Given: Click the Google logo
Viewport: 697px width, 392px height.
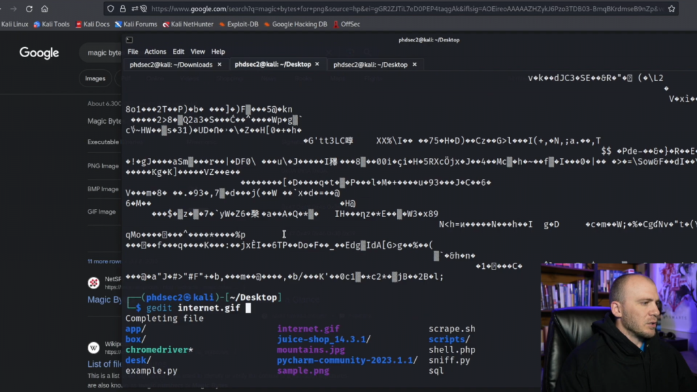Looking at the screenshot, I should tap(39, 53).
